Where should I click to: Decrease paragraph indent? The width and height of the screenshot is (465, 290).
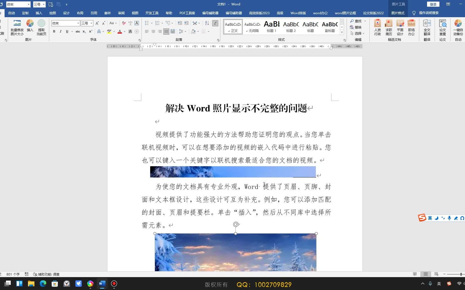[180, 23]
